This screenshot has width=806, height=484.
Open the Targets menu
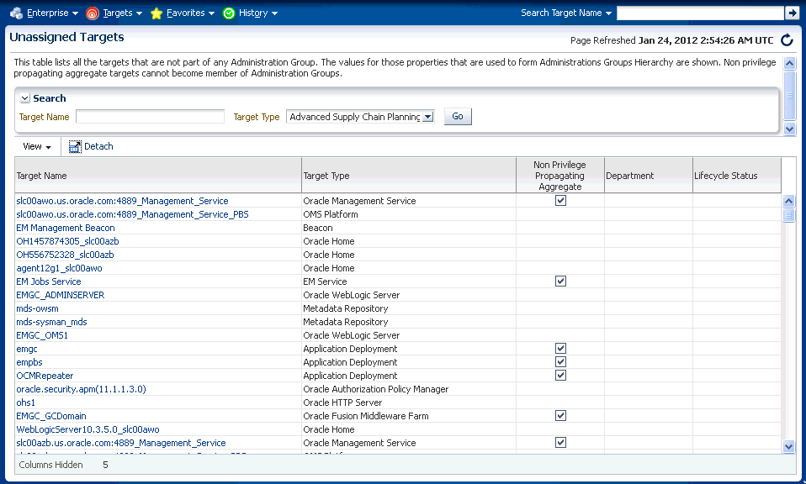pyautogui.click(x=122, y=13)
